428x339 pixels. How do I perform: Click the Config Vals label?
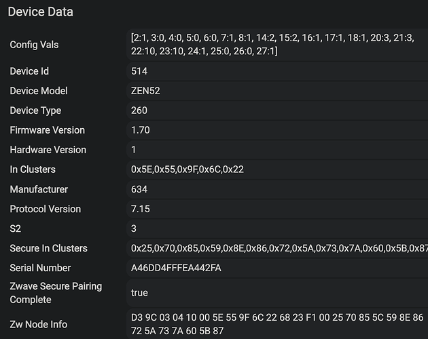[34, 45]
